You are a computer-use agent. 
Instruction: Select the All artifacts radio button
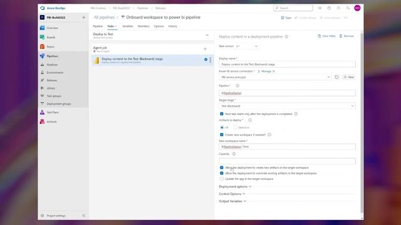pos(222,127)
